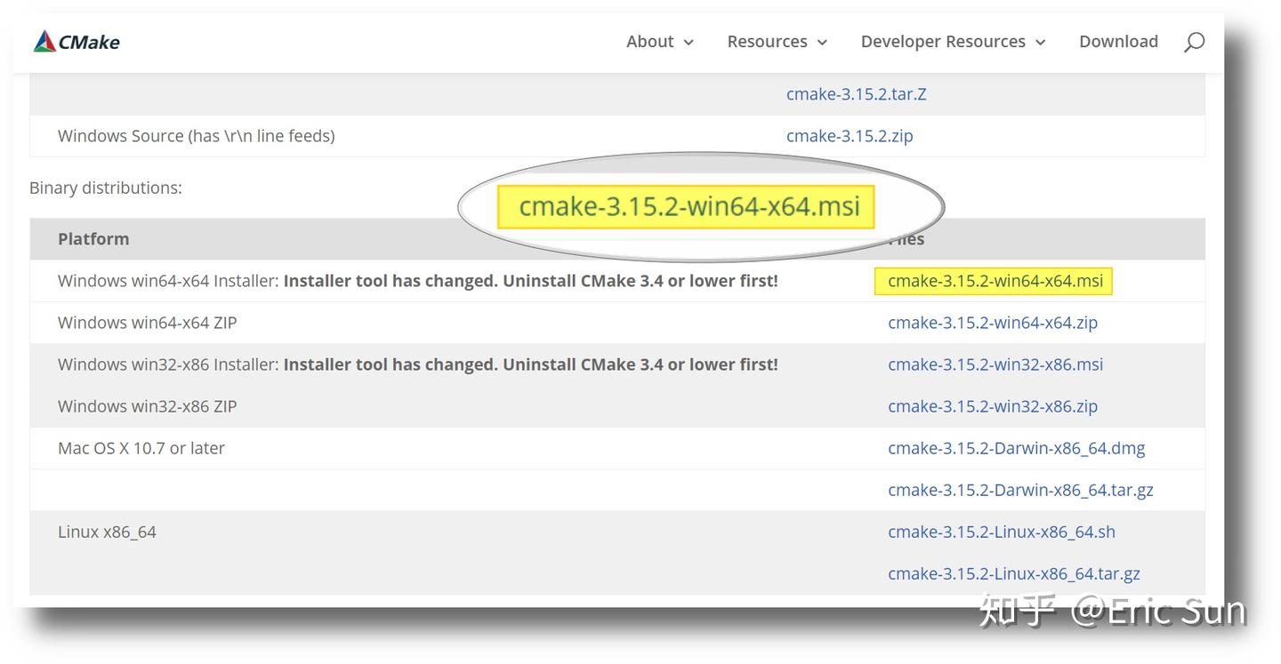Expand the Resources dropdown arrow
The height and width of the screenshot is (664, 1281).
click(x=823, y=43)
